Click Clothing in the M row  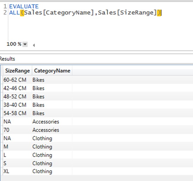42,147
